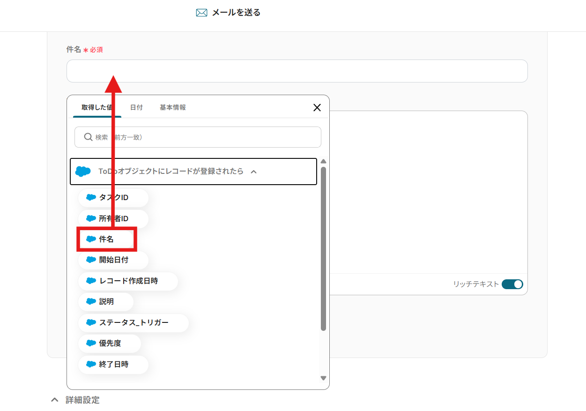586x411 pixels.
Task: Click the 詳細設定 label
Action: coord(82,400)
